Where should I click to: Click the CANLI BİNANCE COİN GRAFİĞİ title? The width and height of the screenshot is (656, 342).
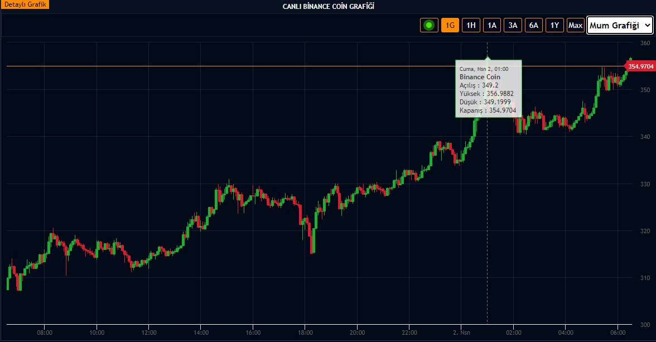(x=329, y=6)
